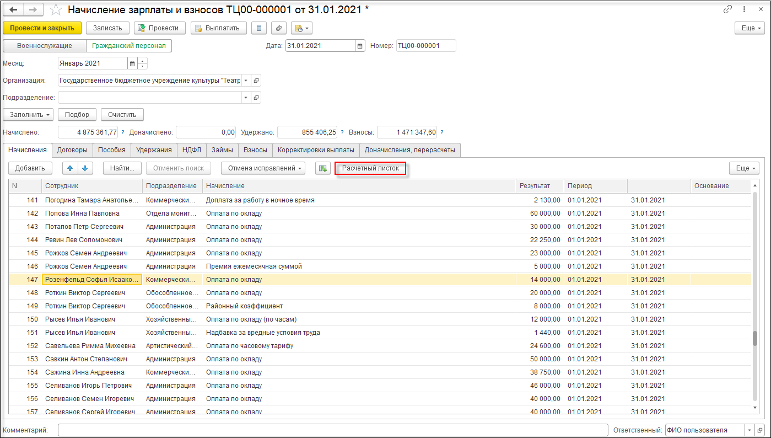
Task: Go forward with the right arrow button
Action: coord(33,10)
